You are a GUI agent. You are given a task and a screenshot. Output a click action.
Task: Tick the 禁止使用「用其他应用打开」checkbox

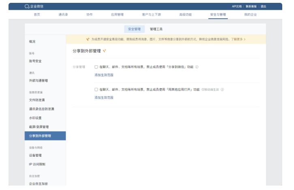click(x=96, y=90)
